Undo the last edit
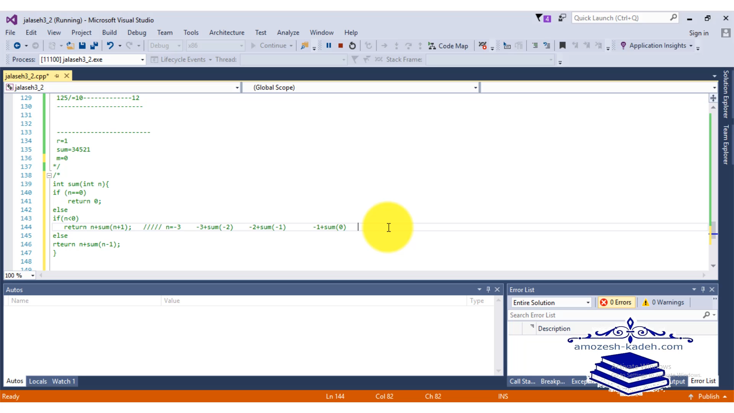The width and height of the screenshot is (734, 413). pos(110,46)
